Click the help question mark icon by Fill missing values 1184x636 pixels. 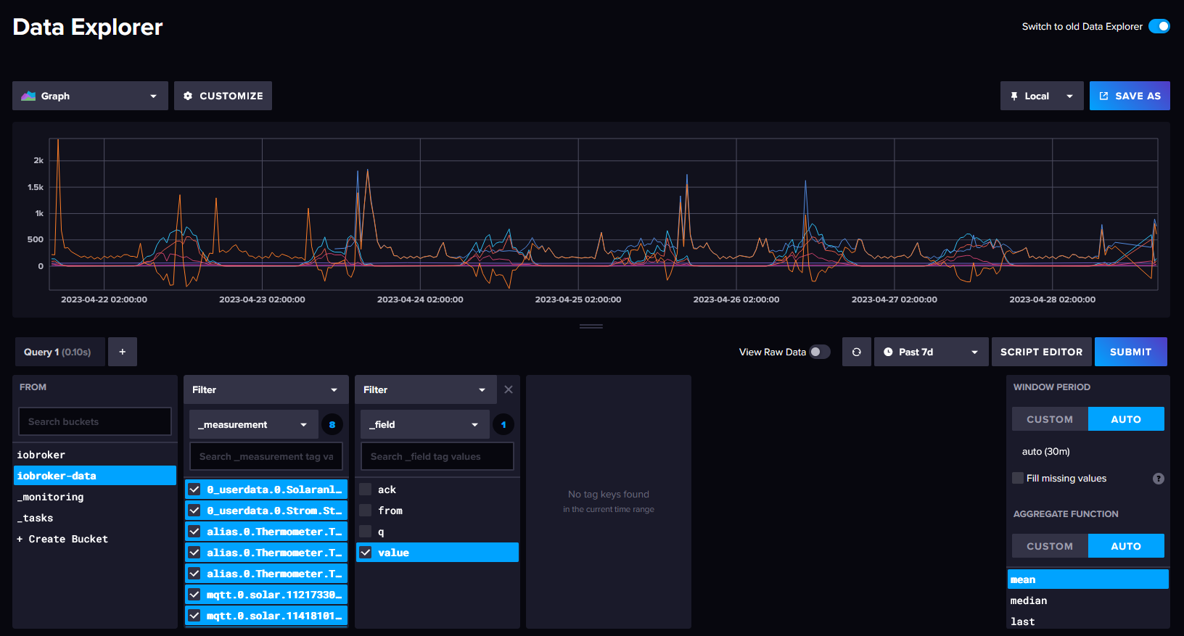pyautogui.click(x=1159, y=479)
